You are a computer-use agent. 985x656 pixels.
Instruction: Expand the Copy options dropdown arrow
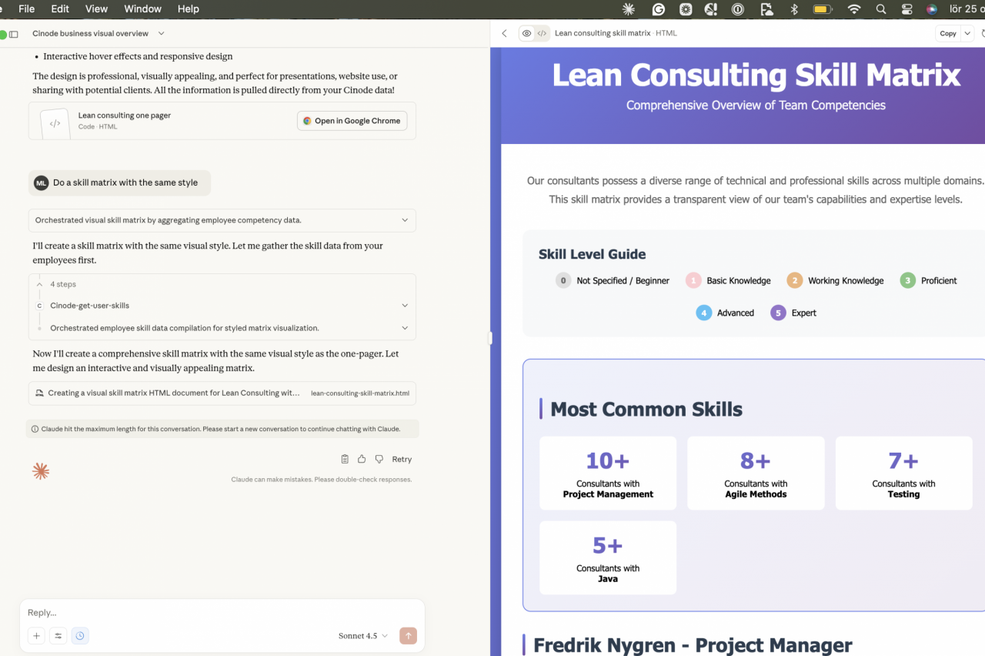[967, 33]
